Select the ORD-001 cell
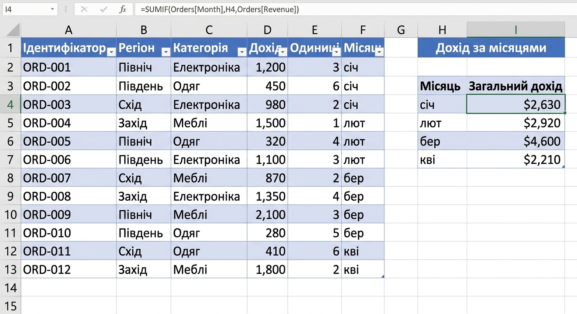 (x=69, y=67)
